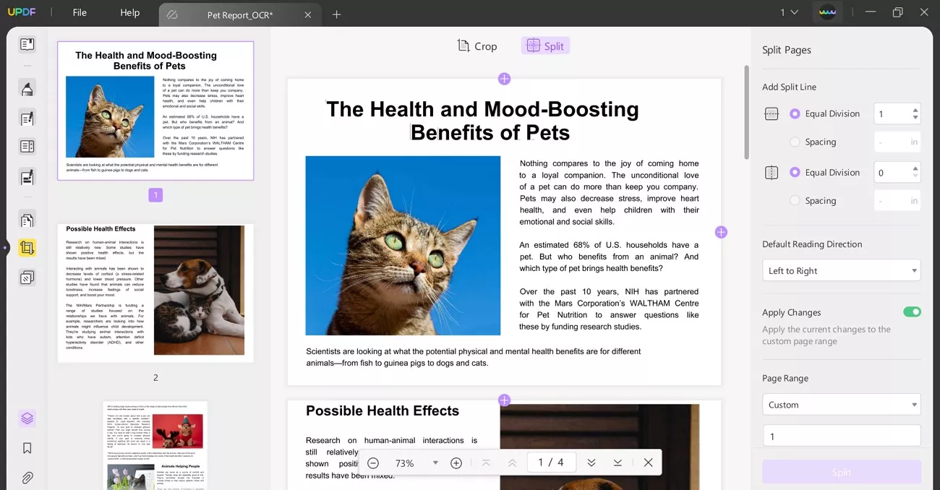This screenshot has width=940, height=490.
Task: Go to the next page
Action: [591, 463]
